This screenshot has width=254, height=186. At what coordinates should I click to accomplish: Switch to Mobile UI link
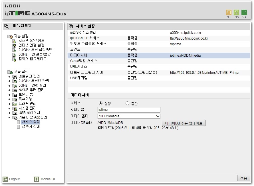pyautogui.click(x=48, y=179)
